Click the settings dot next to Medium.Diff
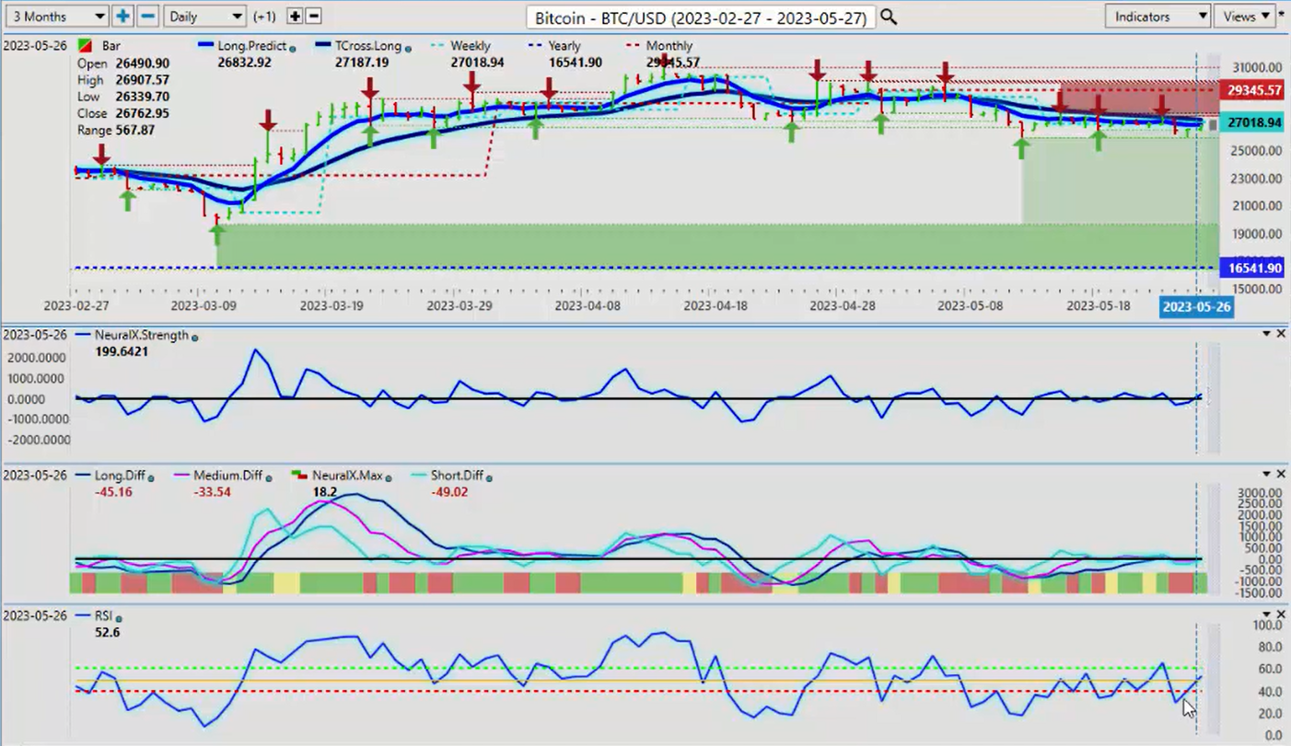 pos(268,476)
